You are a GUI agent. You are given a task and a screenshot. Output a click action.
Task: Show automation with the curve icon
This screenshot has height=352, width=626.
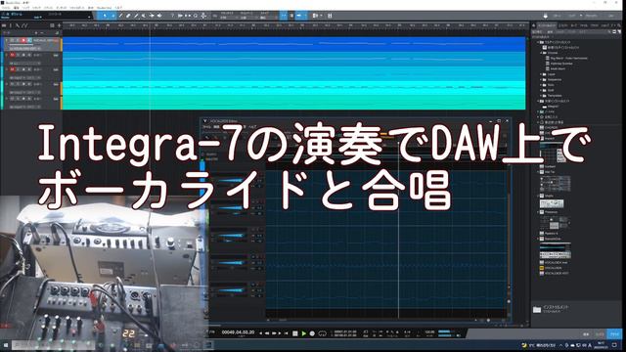click(x=24, y=25)
